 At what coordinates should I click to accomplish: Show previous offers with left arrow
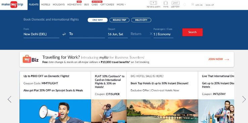click(9, 99)
